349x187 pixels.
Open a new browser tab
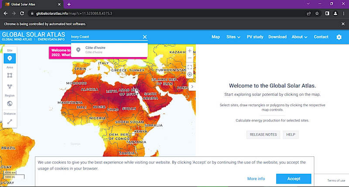[69, 4]
